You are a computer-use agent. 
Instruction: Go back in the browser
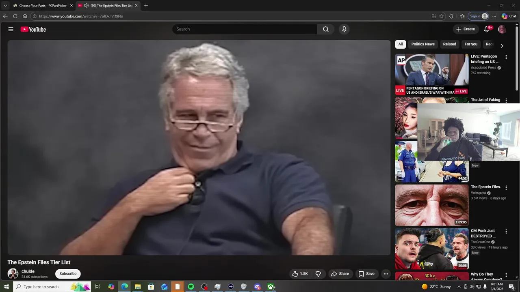click(5, 16)
